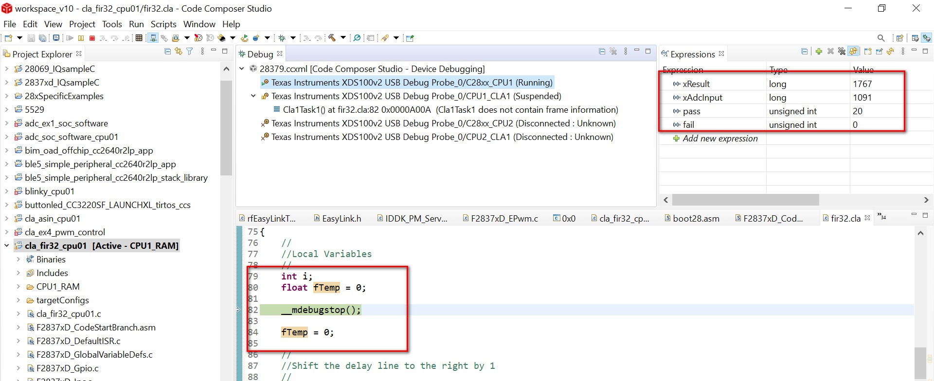Screen dimensions: 934x381
Task: Collapse all in Project Explorer toolbar
Action: 167,51
